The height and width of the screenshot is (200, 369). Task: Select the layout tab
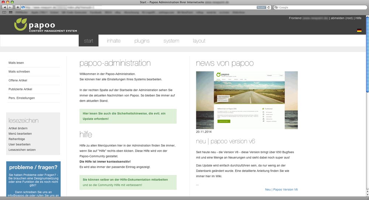click(199, 41)
